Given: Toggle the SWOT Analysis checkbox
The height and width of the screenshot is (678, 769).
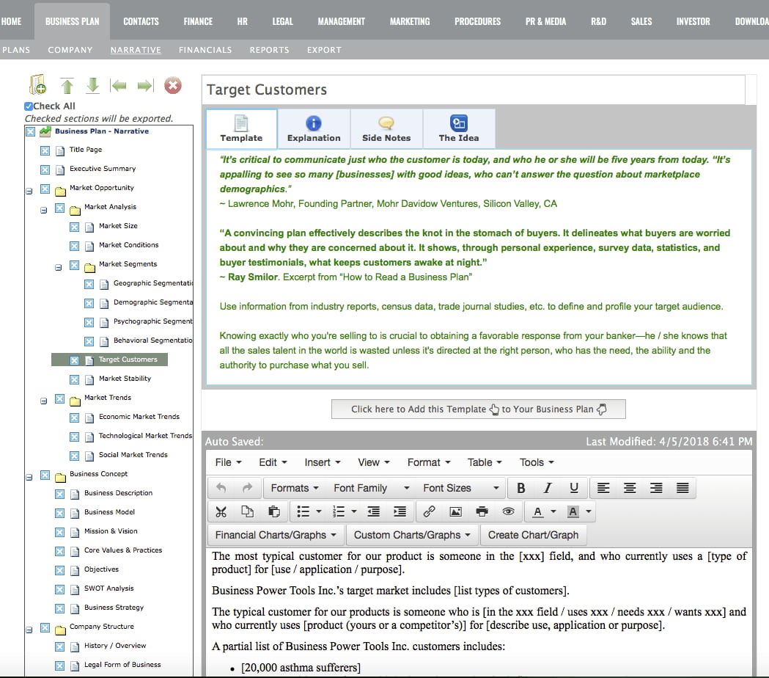Looking at the screenshot, I should tap(60, 590).
